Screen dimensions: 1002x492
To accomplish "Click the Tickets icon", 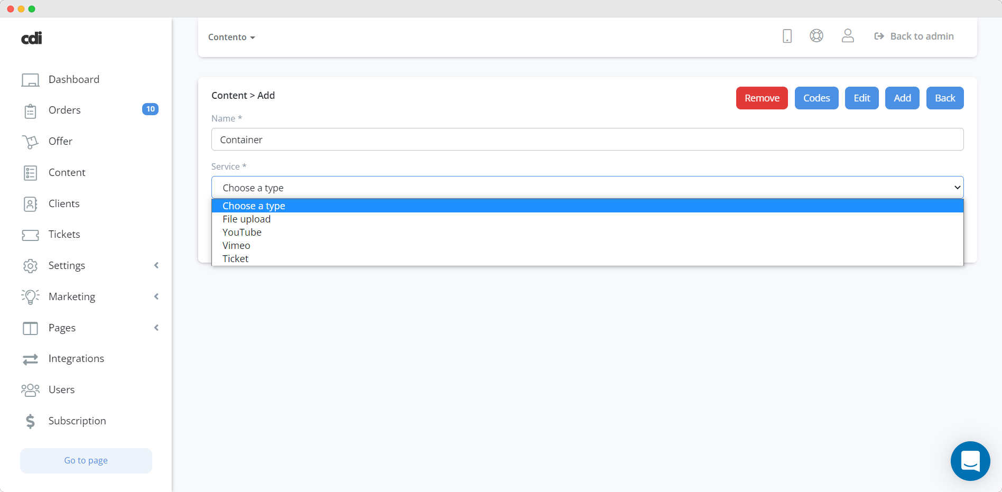I will point(30,235).
